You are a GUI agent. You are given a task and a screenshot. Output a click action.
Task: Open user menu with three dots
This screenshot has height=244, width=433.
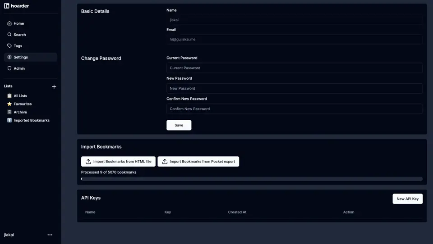point(50,235)
